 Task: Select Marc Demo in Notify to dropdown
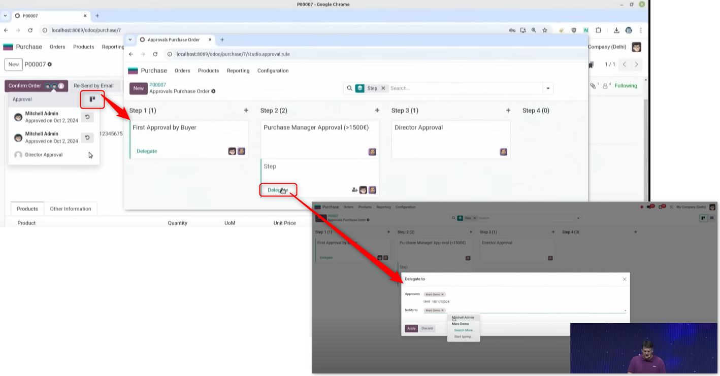pos(461,324)
